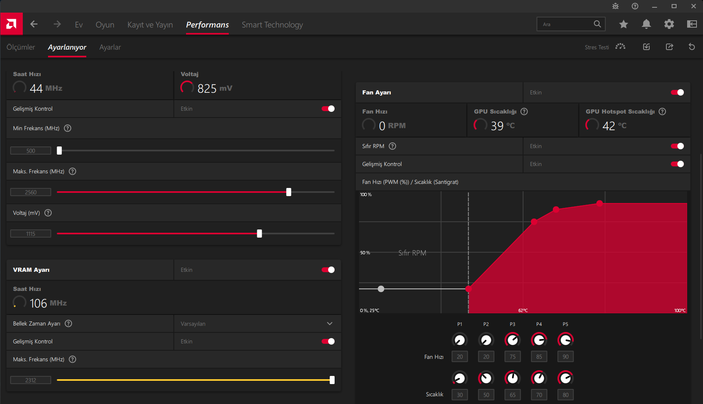Click Maks. Frekans value box 2560
The image size is (703, 404).
pos(31,192)
